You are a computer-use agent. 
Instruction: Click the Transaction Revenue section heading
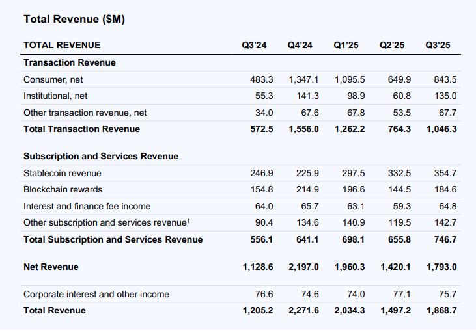pyautogui.click(x=69, y=62)
